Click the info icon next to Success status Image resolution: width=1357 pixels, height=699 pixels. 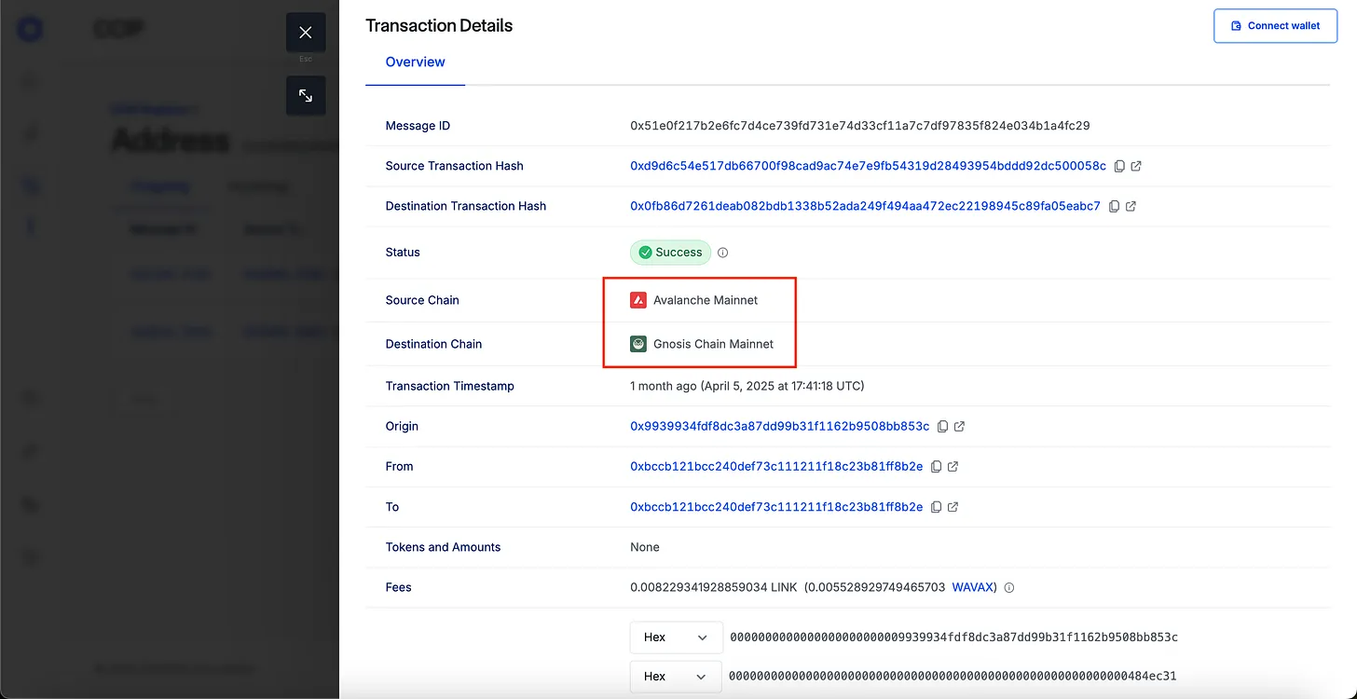pyautogui.click(x=722, y=253)
